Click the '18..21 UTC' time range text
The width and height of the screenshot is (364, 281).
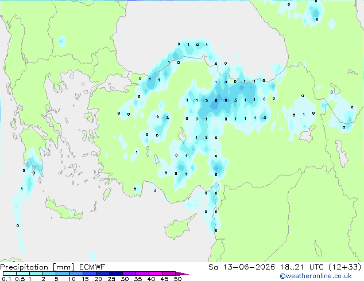point(301,267)
